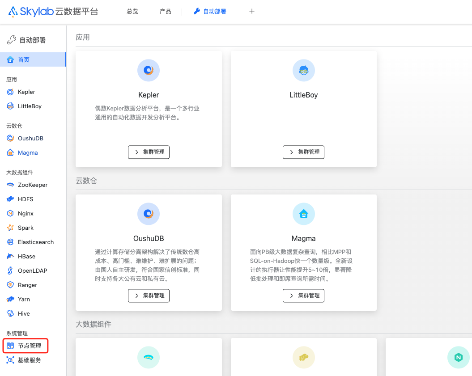Click the Yarn icon in the sidebar
This screenshot has width=472, height=376.
point(10,299)
